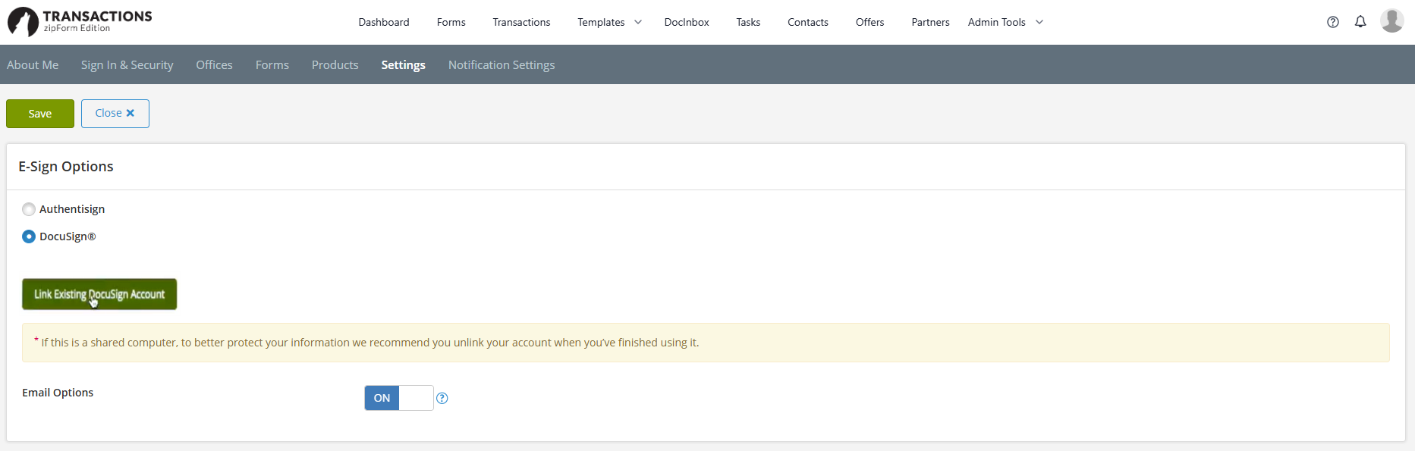
Task: Click the Close button
Action: (x=115, y=114)
